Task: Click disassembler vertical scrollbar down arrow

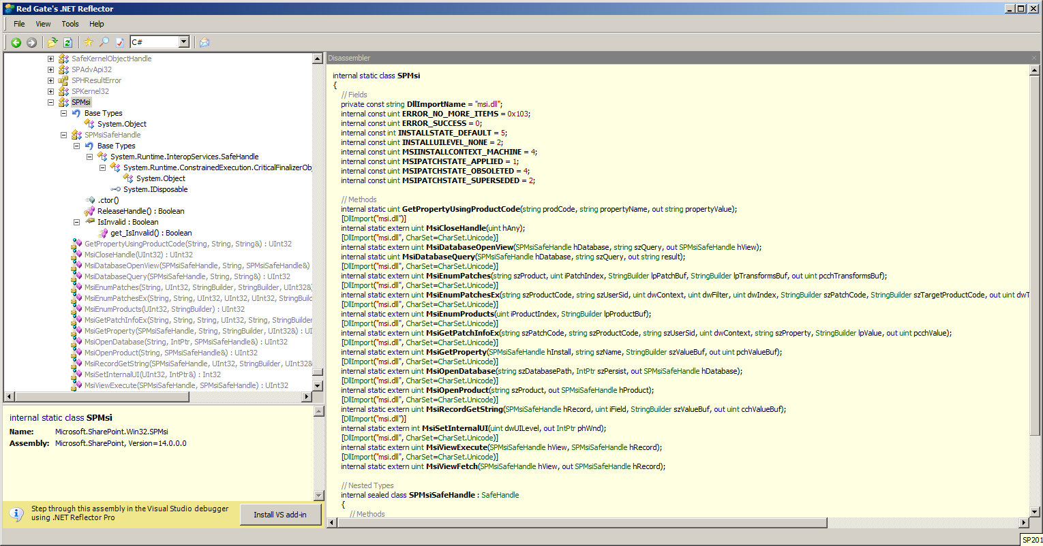Action: coord(1034,511)
